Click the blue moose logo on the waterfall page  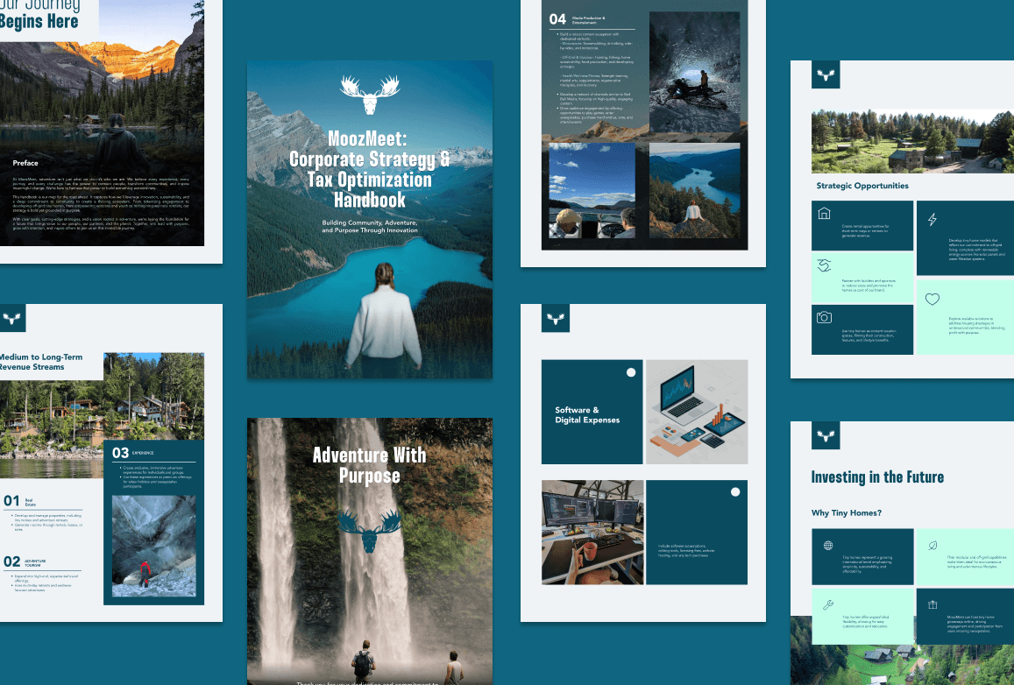(x=369, y=531)
